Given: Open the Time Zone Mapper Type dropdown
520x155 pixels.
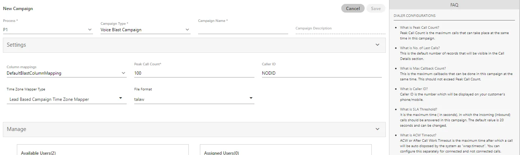Looking at the screenshot, I should [67, 99].
